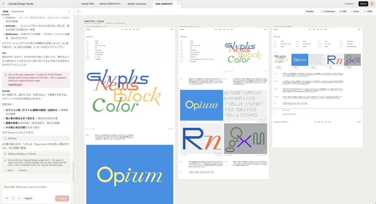Click the Reflection bullet in chat
The height and width of the screenshot is (204, 376).
pyautogui.click(x=37, y=36)
